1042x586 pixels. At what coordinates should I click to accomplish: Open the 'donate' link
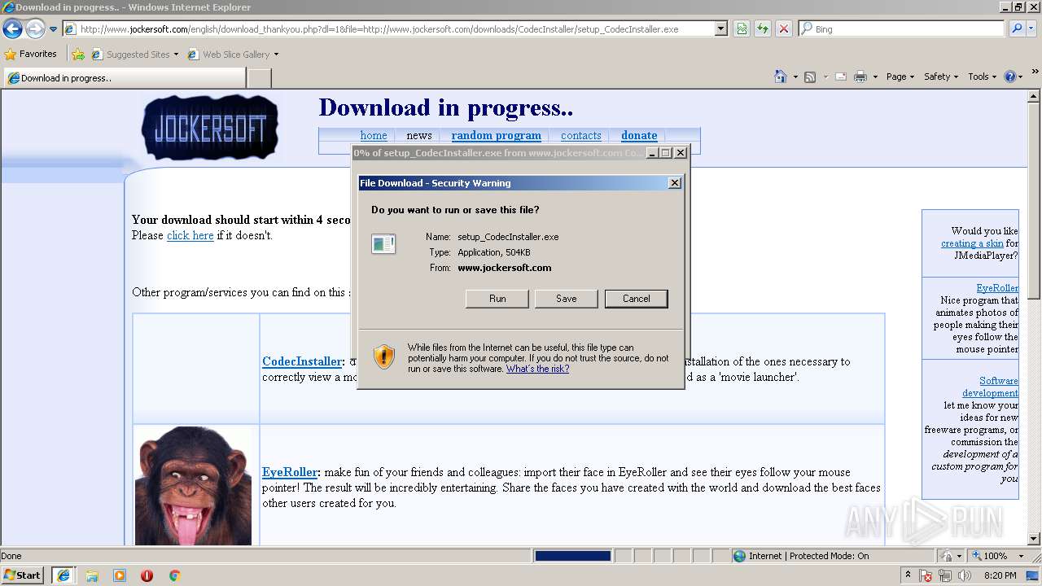click(x=639, y=135)
